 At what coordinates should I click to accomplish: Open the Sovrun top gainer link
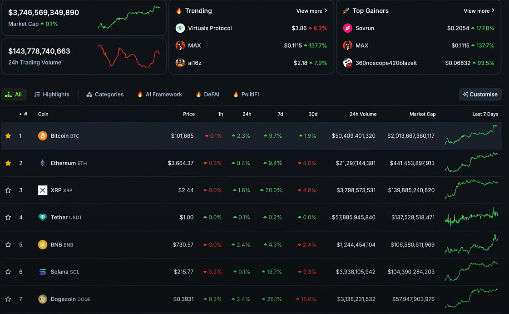tap(365, 28)
